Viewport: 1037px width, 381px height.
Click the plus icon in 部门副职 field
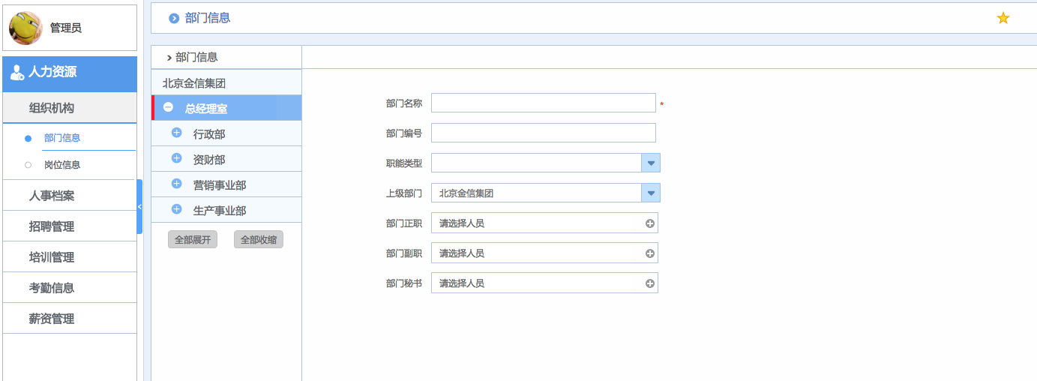click(649, 253)
